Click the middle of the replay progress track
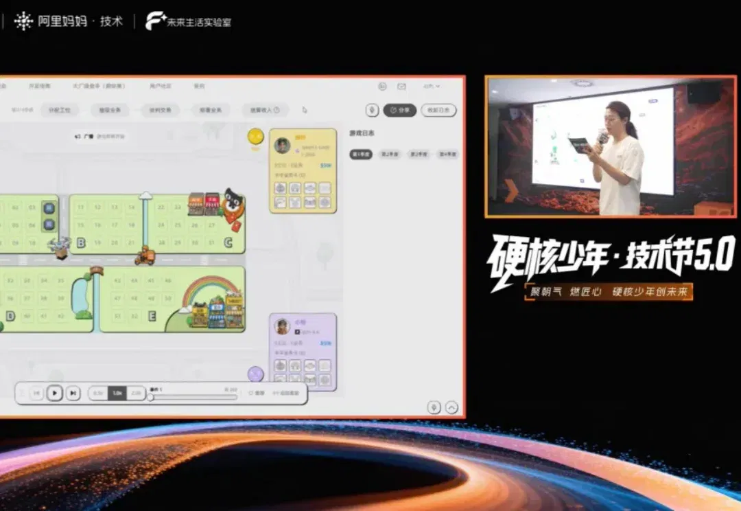The image size is (741, 511). pyautogui.click(x=193, y=398)
